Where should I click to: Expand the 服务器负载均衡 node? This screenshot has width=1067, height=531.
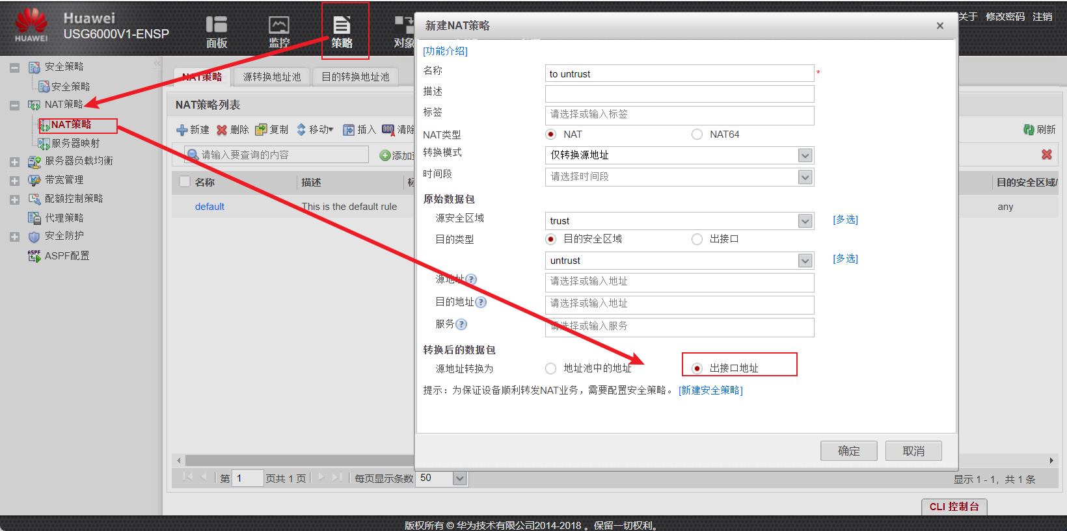14,162
